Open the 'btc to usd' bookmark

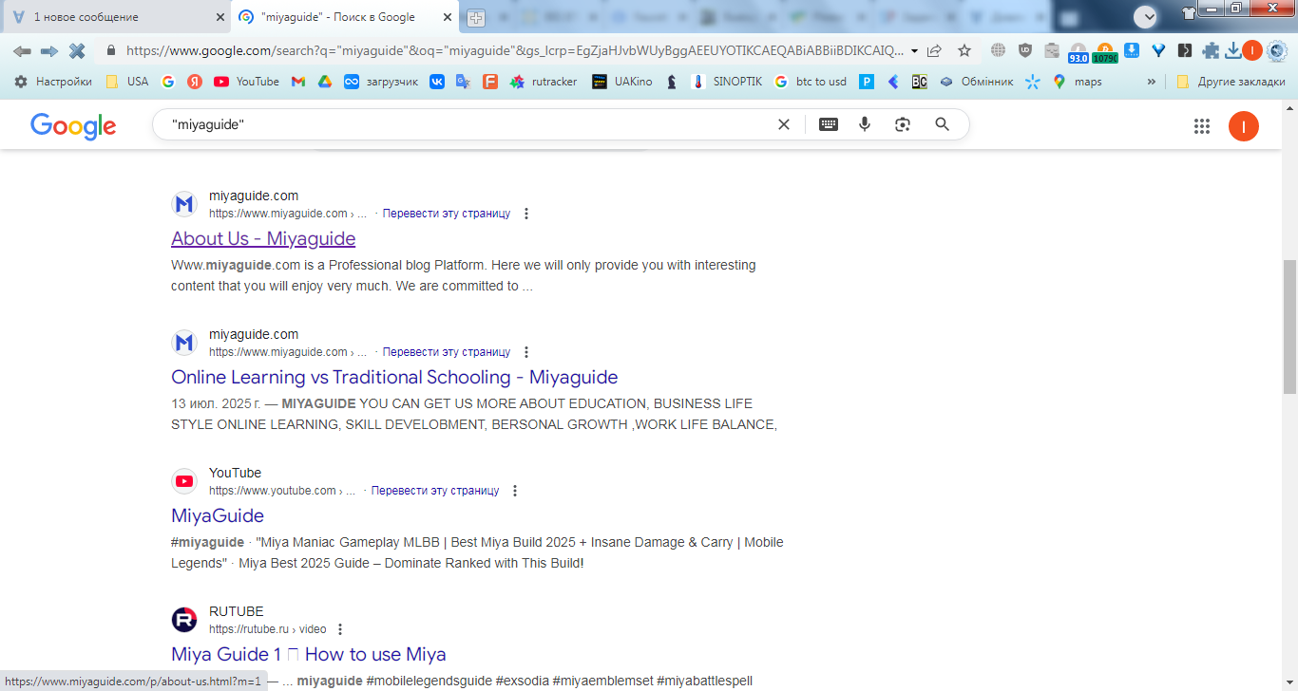pyautogui.click(x=811, y=82)
